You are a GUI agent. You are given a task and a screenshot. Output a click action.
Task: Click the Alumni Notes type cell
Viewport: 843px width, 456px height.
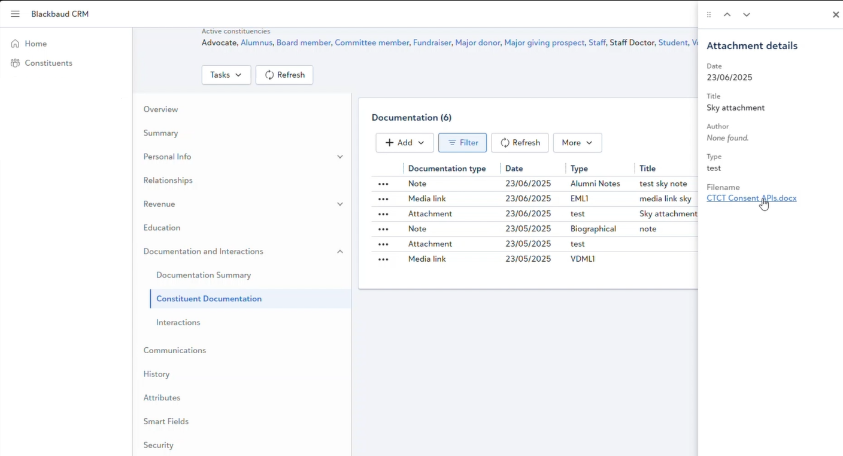pyautogui.click(x=595, y=184)
